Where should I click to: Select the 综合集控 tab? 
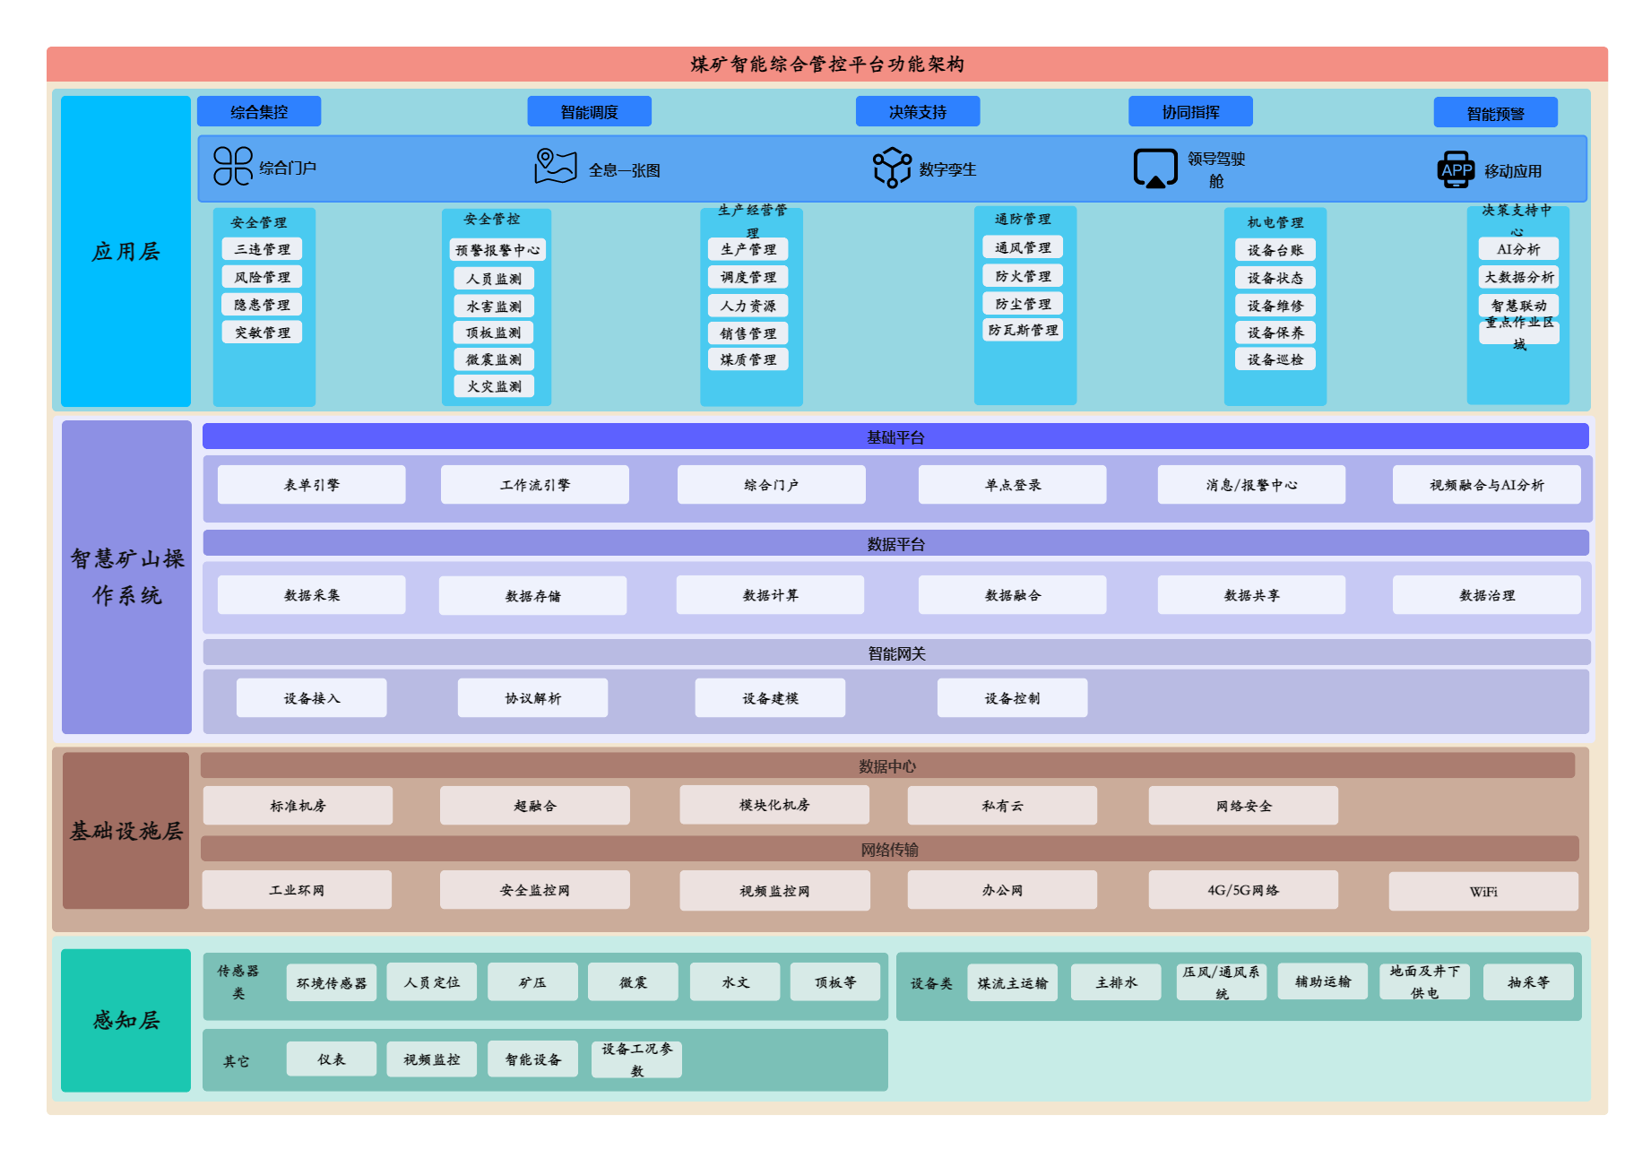(259, 112)
